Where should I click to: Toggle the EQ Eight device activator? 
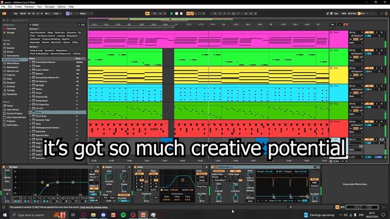pyautogui.click(x=4, y=167)
